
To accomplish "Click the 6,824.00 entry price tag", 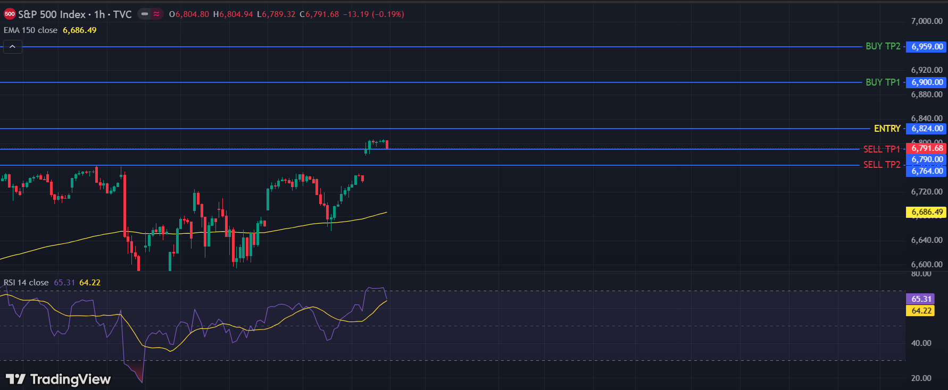I will click(x=927, y=129).
